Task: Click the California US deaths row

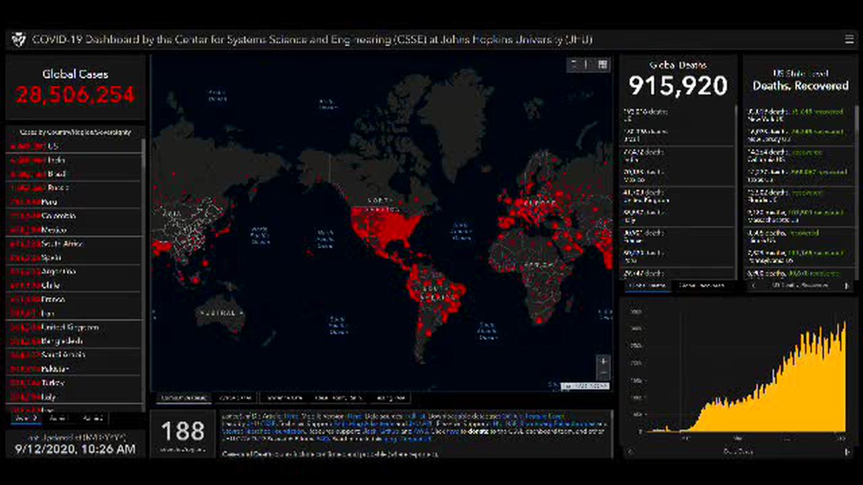Action: 799,156
